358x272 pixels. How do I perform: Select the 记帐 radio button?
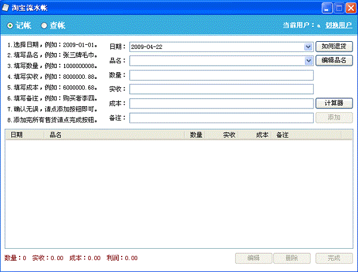pos(10,26)
